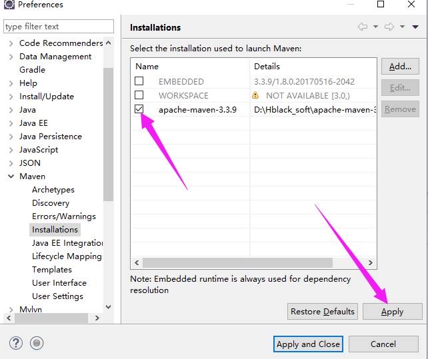Open the back history dropdown arrow
The height and width of the screenshot is (359, 428).
[375, 27]
